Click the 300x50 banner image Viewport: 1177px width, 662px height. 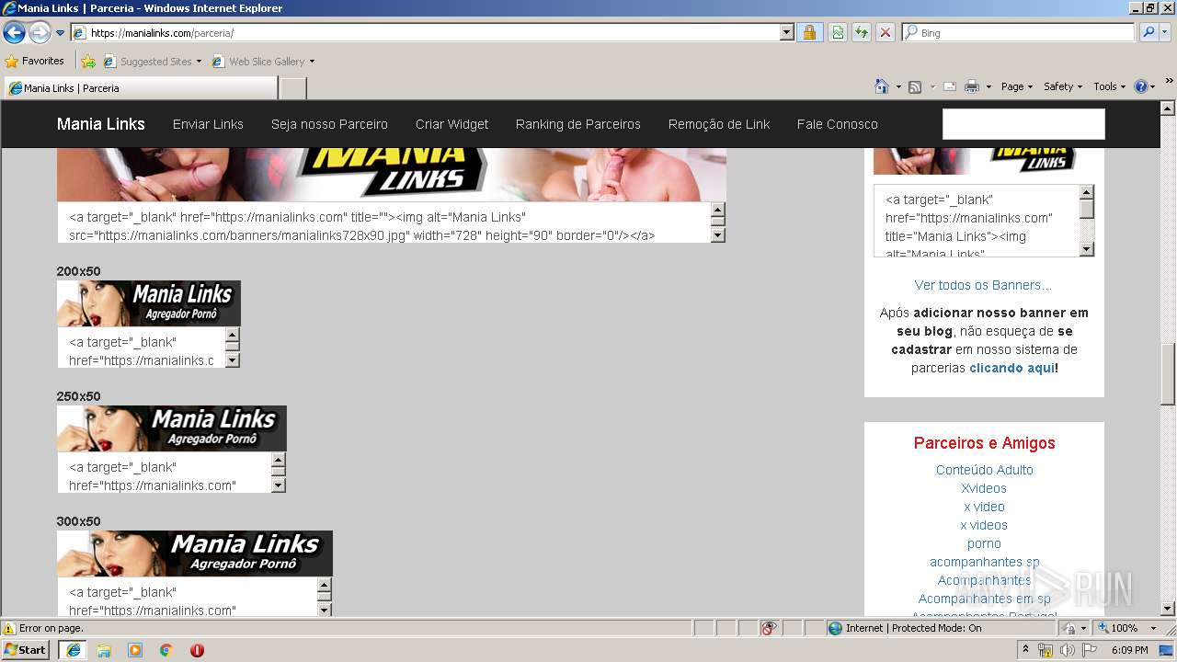pyautogui.click(x=195, y=554)
